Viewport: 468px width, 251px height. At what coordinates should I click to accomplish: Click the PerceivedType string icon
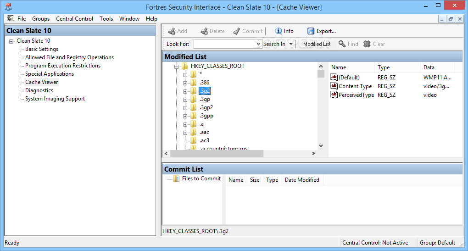334,95
